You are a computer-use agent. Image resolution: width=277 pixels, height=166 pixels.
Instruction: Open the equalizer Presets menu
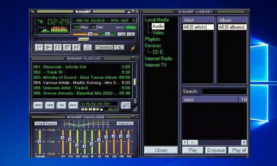125,124
